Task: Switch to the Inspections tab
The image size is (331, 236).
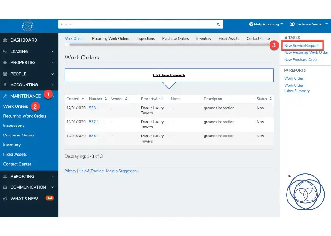Action: click(x=145, y=38)
